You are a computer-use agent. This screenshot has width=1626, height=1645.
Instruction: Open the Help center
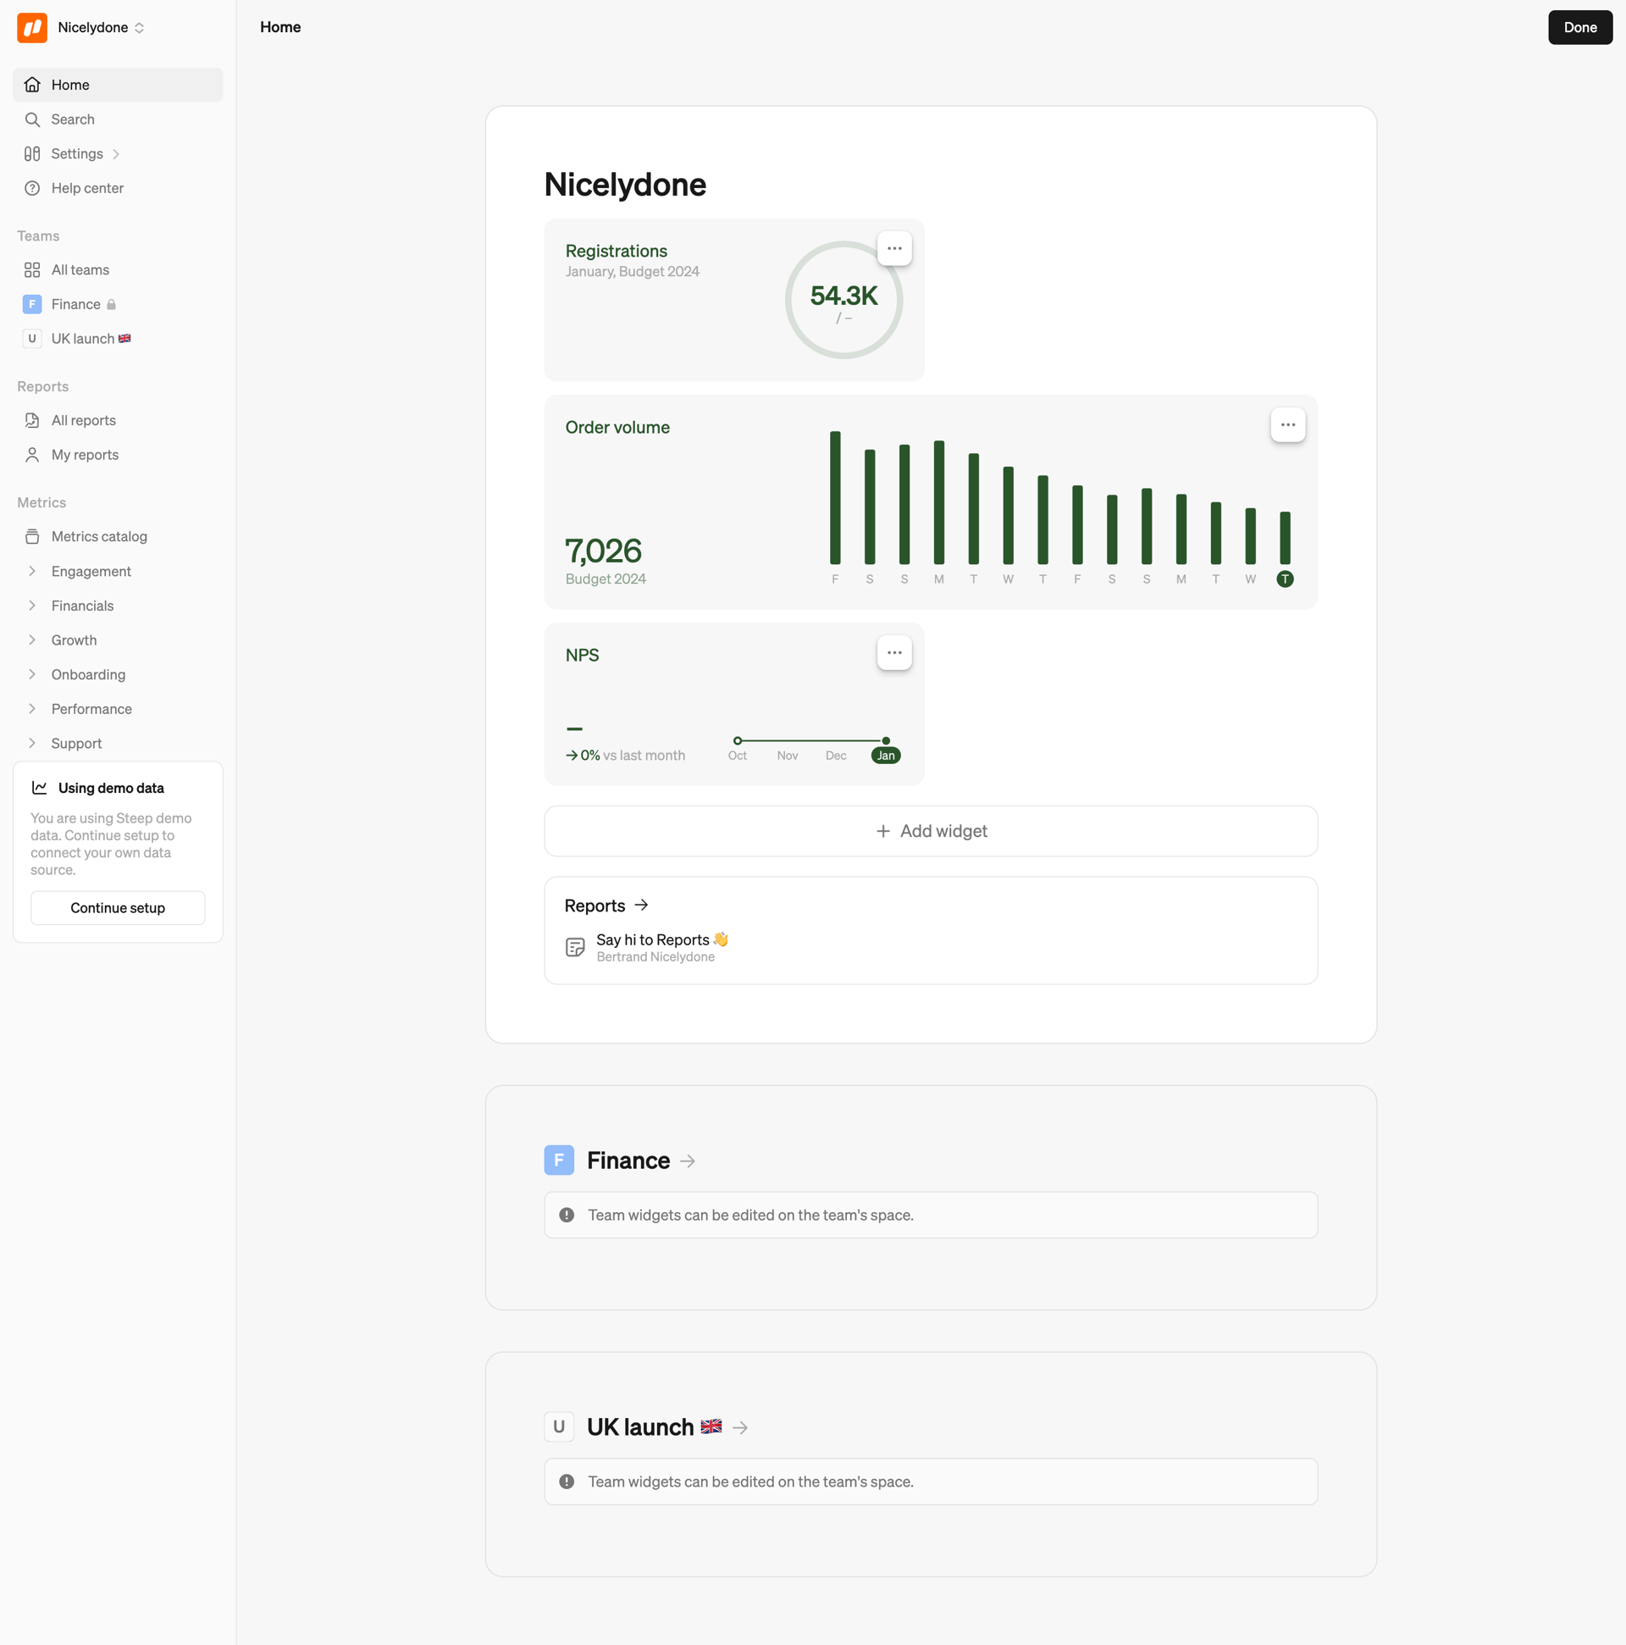pos(88,188)
